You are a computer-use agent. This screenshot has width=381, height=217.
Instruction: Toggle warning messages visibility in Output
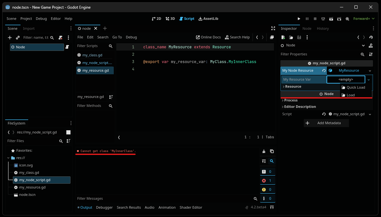pos(268,189)
